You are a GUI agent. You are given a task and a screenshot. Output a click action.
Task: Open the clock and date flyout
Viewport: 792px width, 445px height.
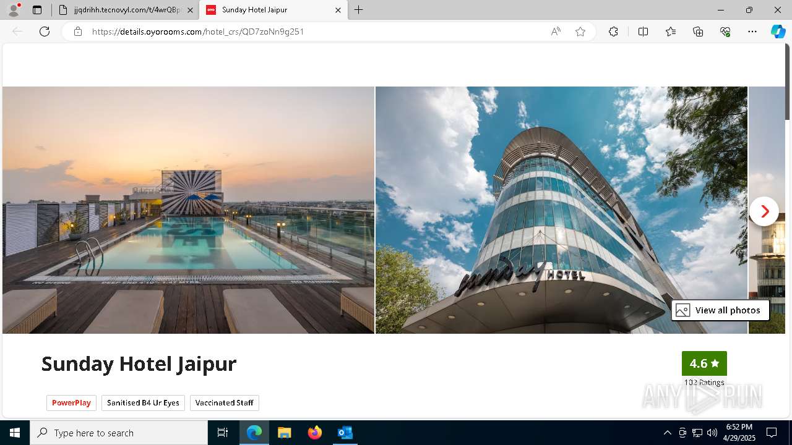tap(739, 433)
